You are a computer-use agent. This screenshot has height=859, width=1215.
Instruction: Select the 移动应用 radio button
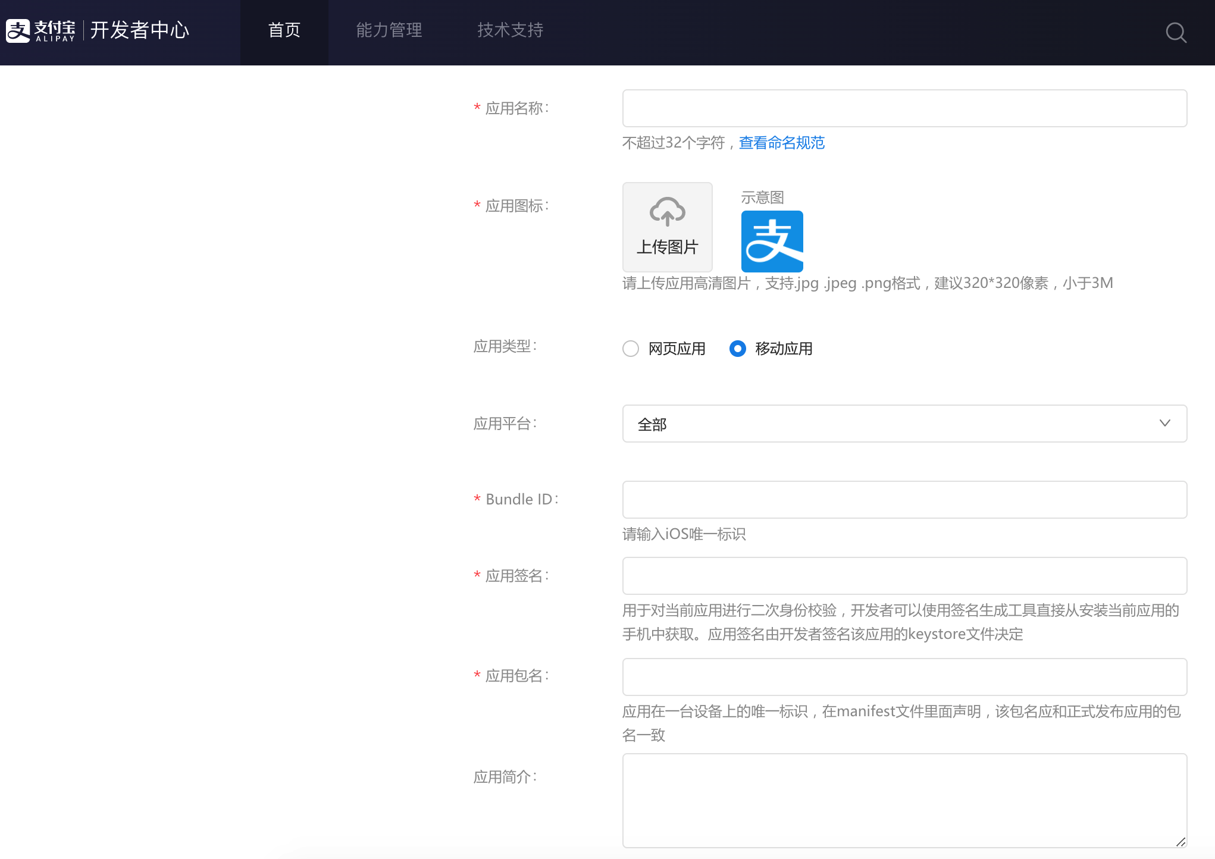tap(738, 349)
